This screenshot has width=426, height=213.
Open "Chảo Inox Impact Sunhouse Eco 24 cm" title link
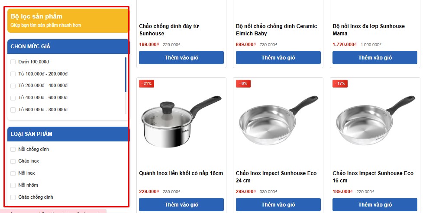(276, 177)
